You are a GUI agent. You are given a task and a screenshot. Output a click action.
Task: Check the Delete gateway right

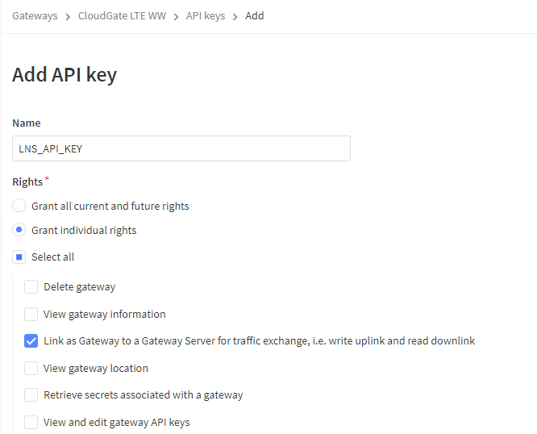coord(31,286)
